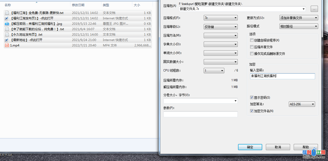Expand the 压缩等级 dropdown showing 仅存储
328x161 pixels.
click(220, 27)
